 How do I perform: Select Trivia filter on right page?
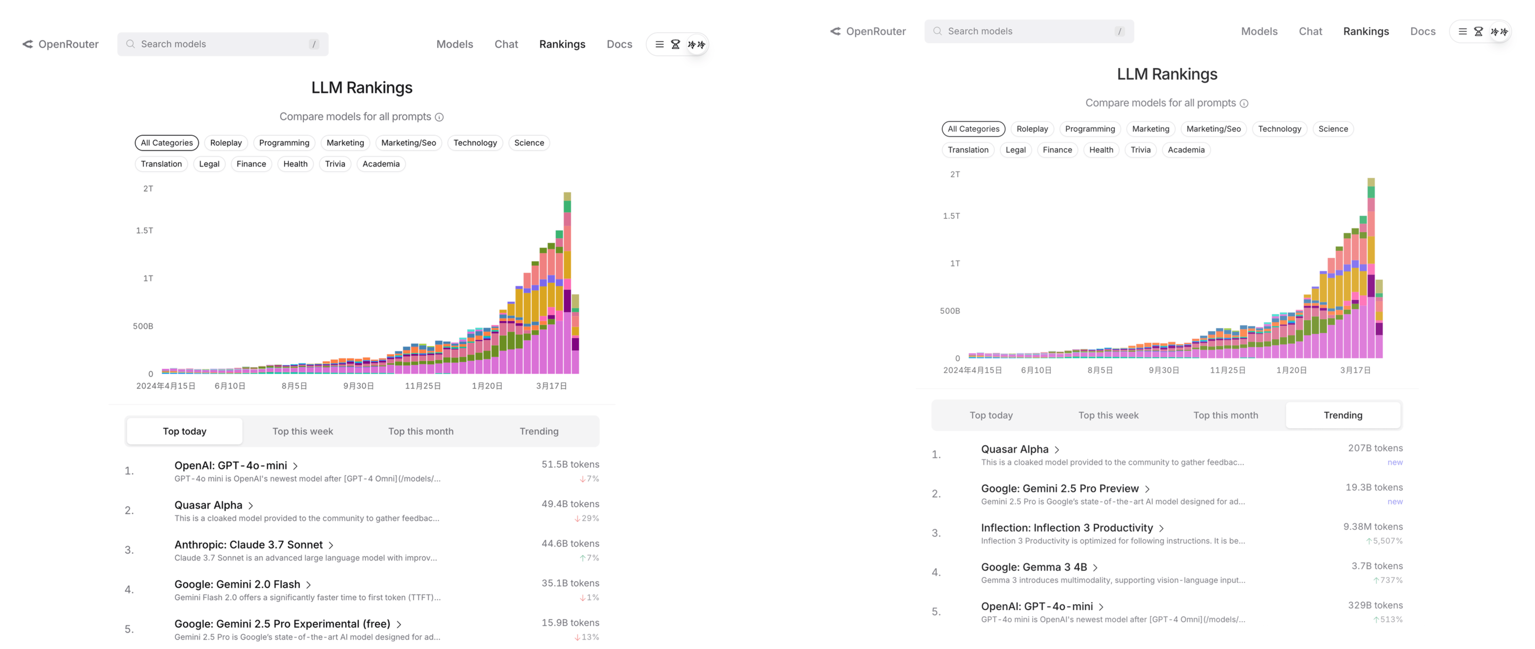(1141, 150)
